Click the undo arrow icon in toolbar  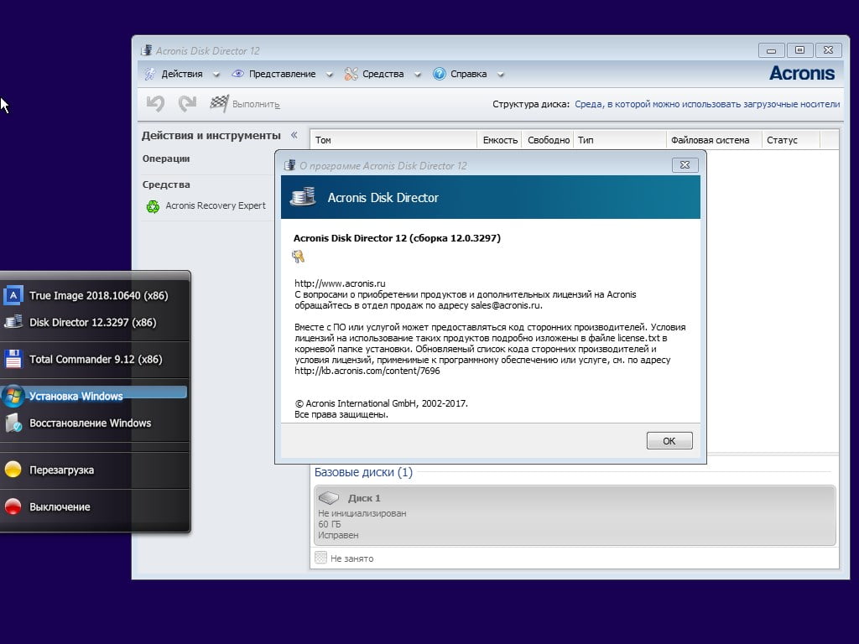155,103
